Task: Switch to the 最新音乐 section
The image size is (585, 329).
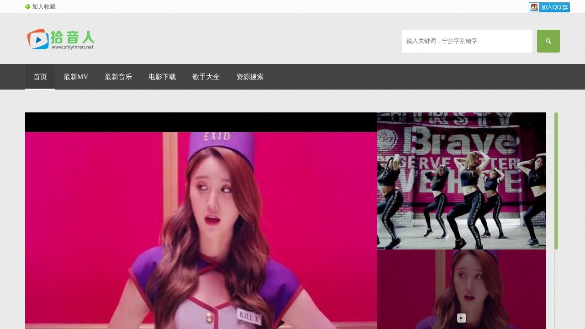Action: pos(118,77)
